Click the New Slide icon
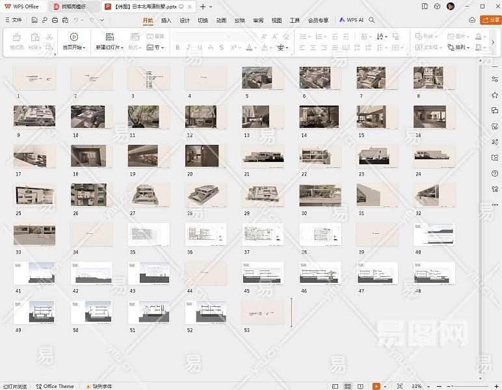Viewport: 502px width, 390px height. point(110,37)
